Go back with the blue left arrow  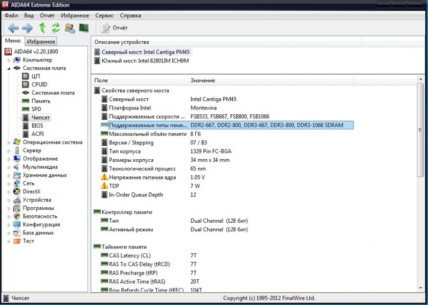(x=13, y=28)
